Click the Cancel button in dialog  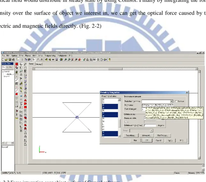(158, 140)
